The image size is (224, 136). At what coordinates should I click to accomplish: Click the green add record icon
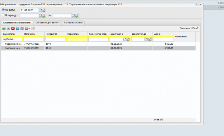pos(4,29)
